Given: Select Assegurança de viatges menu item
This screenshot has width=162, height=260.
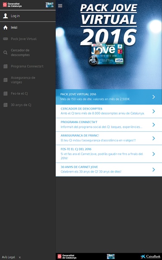Looking at the screenshot, I should click(x=28, y=80).
